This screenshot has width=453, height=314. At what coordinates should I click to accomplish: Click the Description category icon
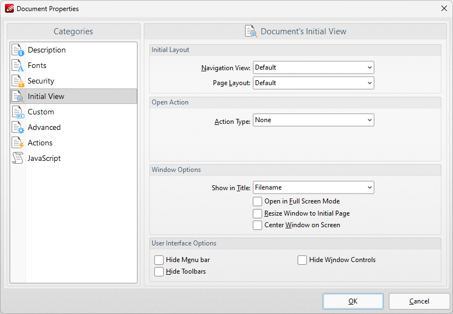point(18,50)
